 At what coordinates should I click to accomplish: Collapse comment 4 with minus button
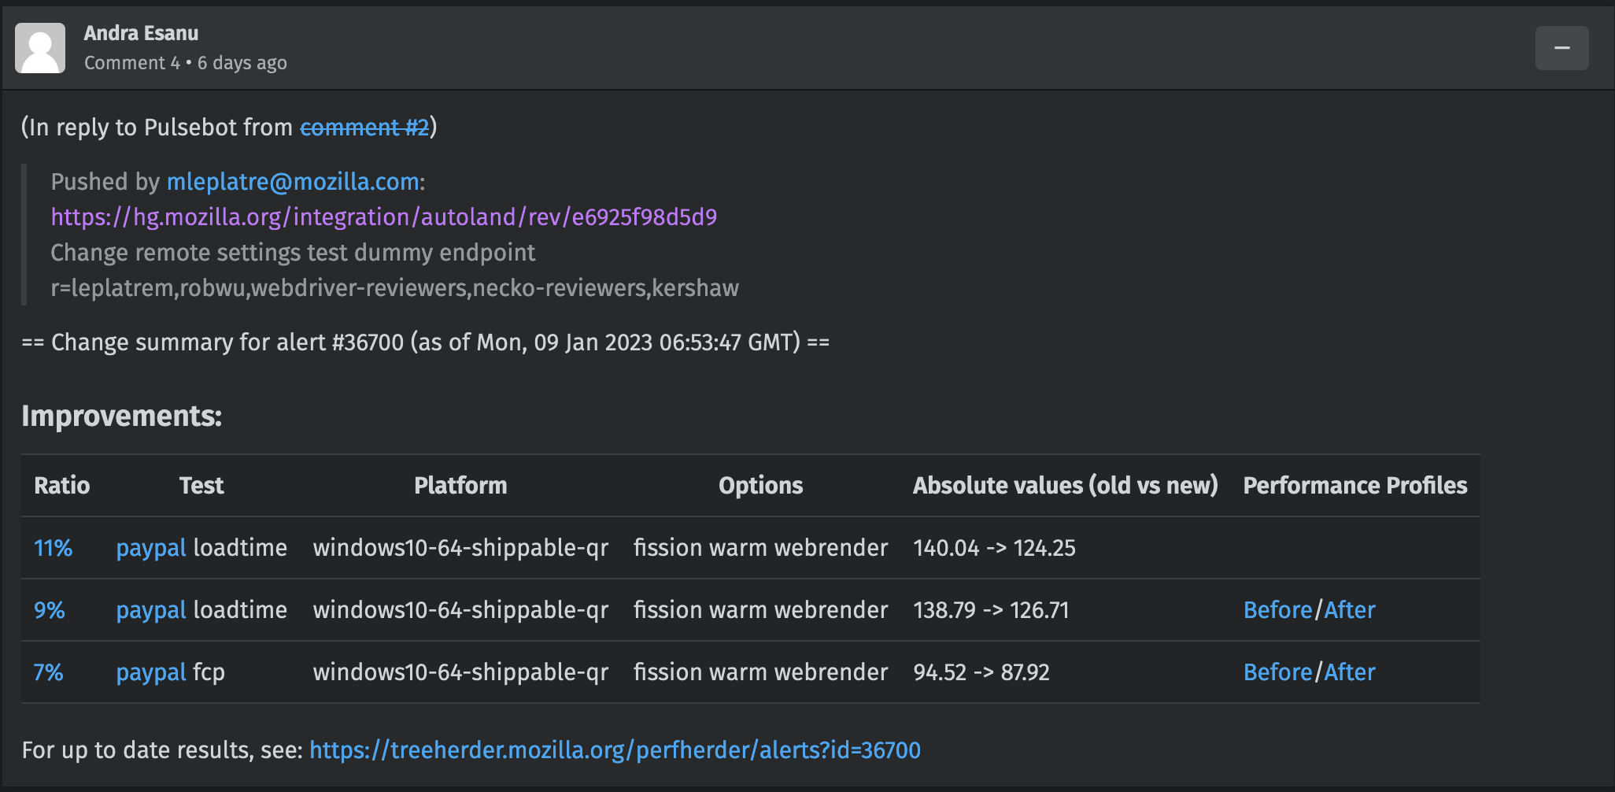click(1561, 48)
